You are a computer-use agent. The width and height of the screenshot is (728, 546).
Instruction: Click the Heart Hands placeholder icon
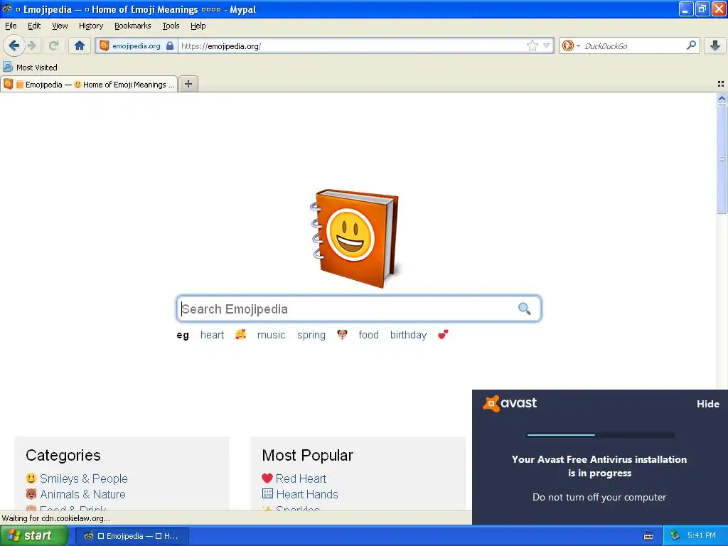coord(267,493)
